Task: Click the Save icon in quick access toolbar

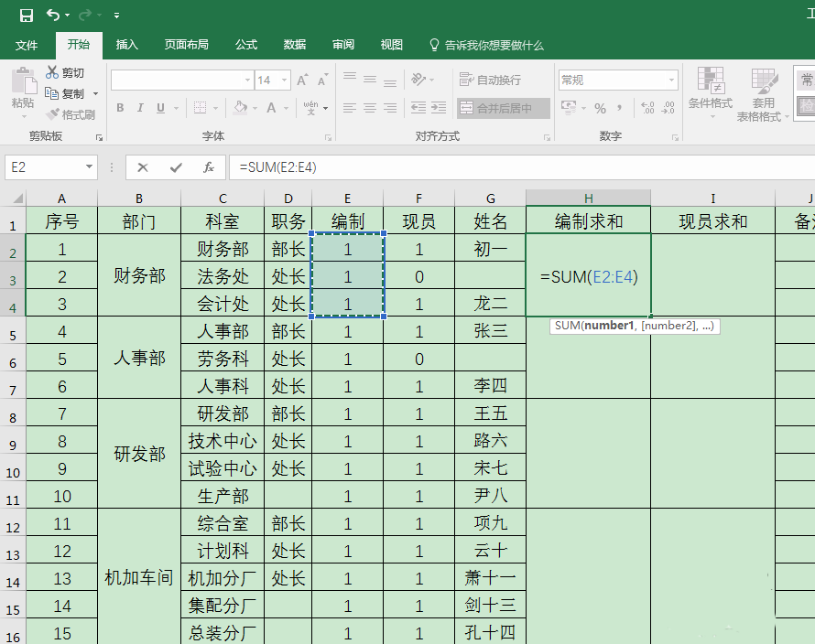Action: pos(26,16)
